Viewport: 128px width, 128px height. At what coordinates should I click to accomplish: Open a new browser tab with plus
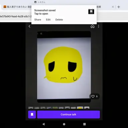119,7
